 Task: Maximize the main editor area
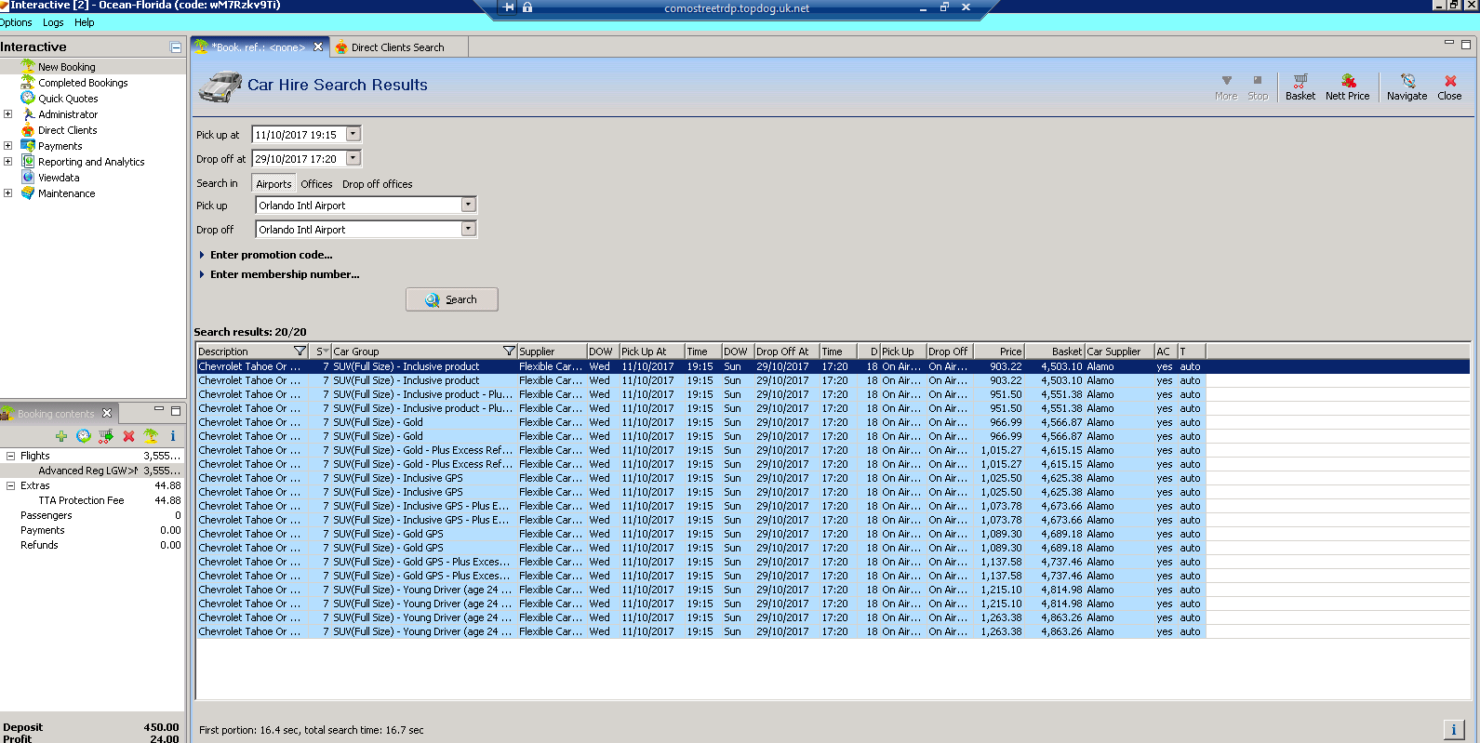coord(1466,44)
